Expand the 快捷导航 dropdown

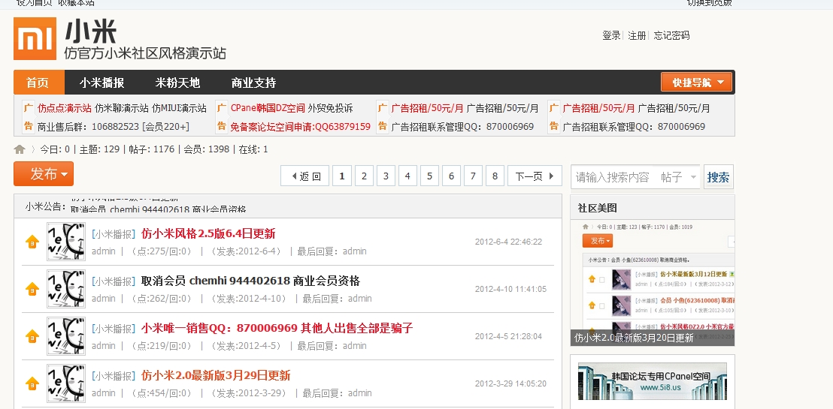(x=696, y=83)
